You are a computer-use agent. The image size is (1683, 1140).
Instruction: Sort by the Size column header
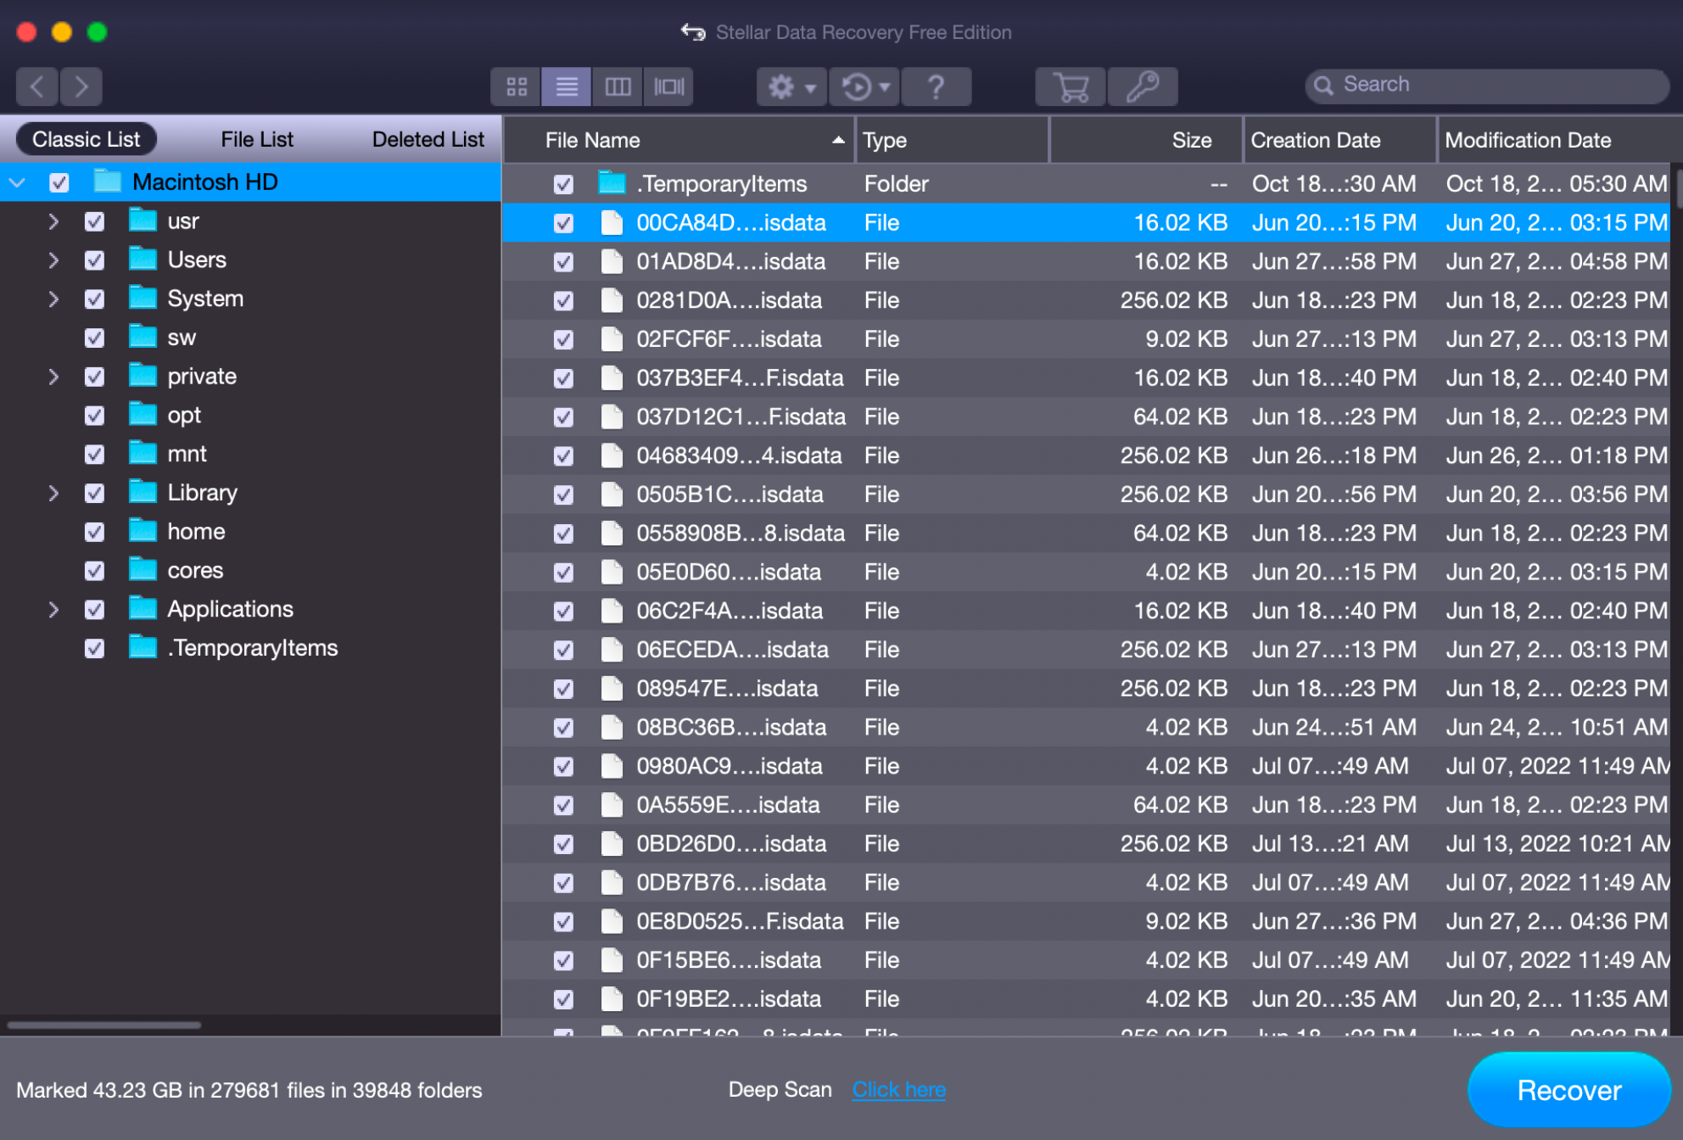(1147, 140)
